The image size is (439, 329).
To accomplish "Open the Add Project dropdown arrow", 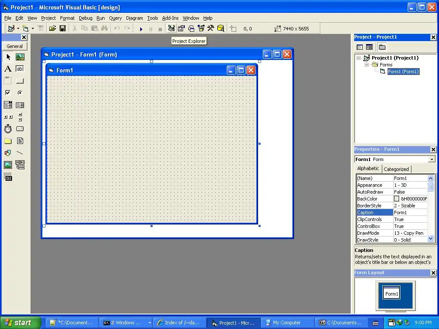I will tap(18, 29).
